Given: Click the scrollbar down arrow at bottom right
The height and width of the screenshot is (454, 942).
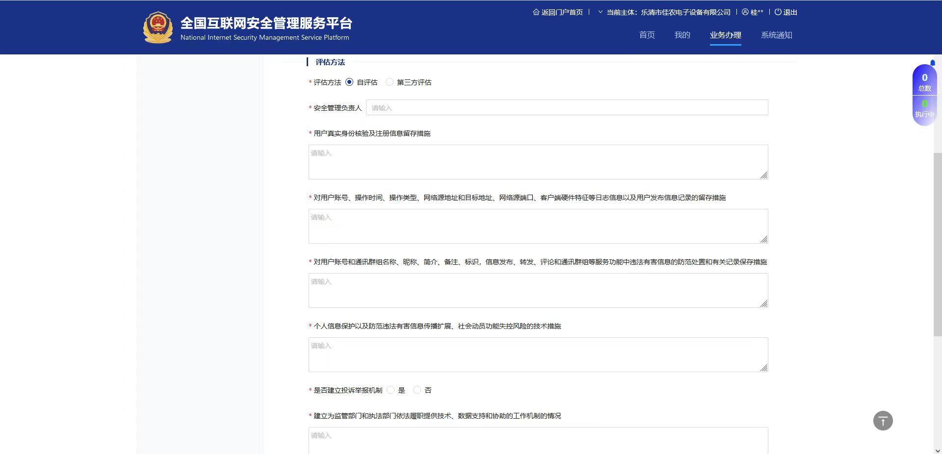Looking at the screenshot, I should tap(938, 450).
